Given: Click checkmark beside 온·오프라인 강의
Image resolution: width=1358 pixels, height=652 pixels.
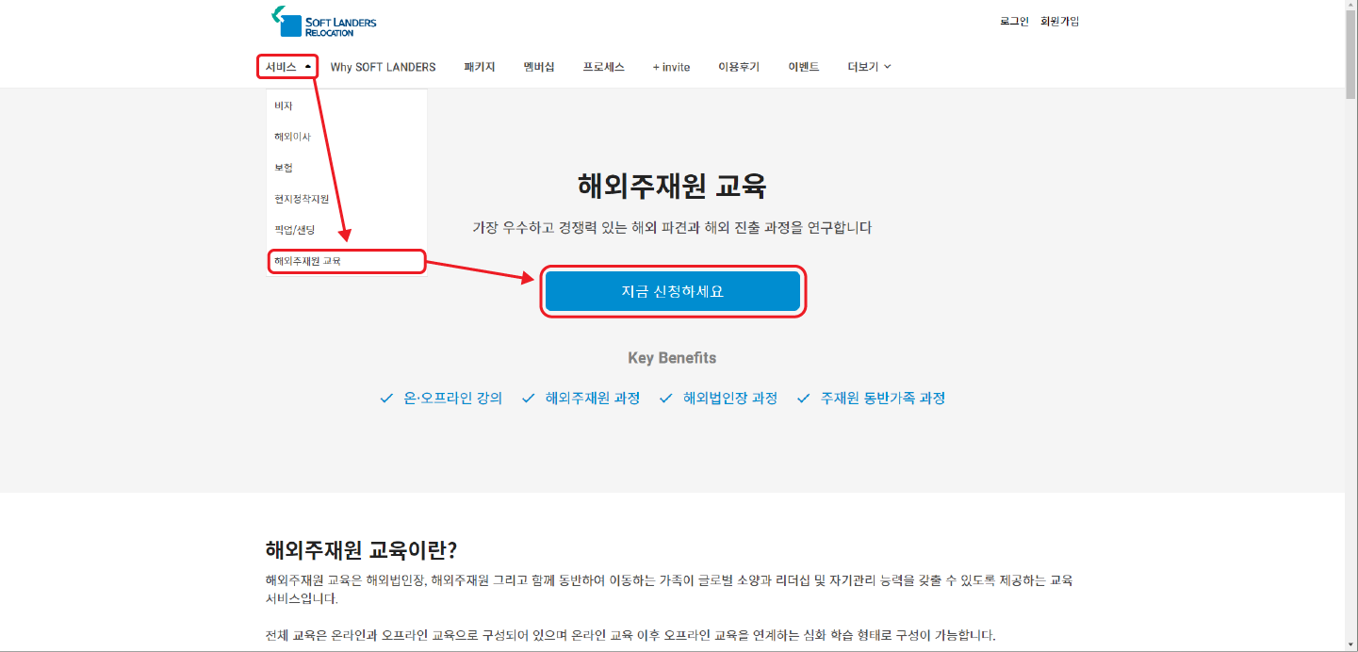Looking at the screenshot, I should tap(385, 399).
